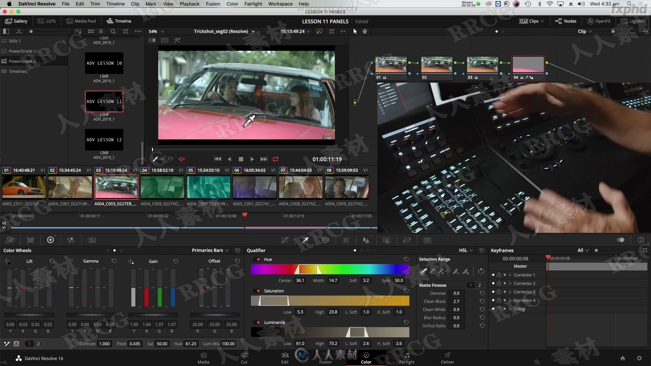Switch to the Edit page

click(x=285, y=358)
